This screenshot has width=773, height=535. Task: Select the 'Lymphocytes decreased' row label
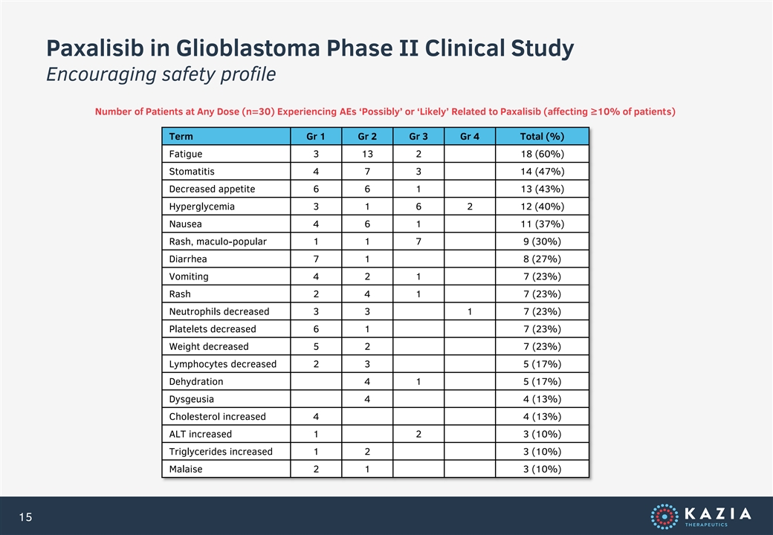click(223, 364)
